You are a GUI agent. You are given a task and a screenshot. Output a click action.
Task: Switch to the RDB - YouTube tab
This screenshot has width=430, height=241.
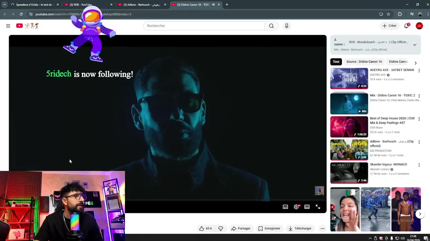tap(89, 5)
